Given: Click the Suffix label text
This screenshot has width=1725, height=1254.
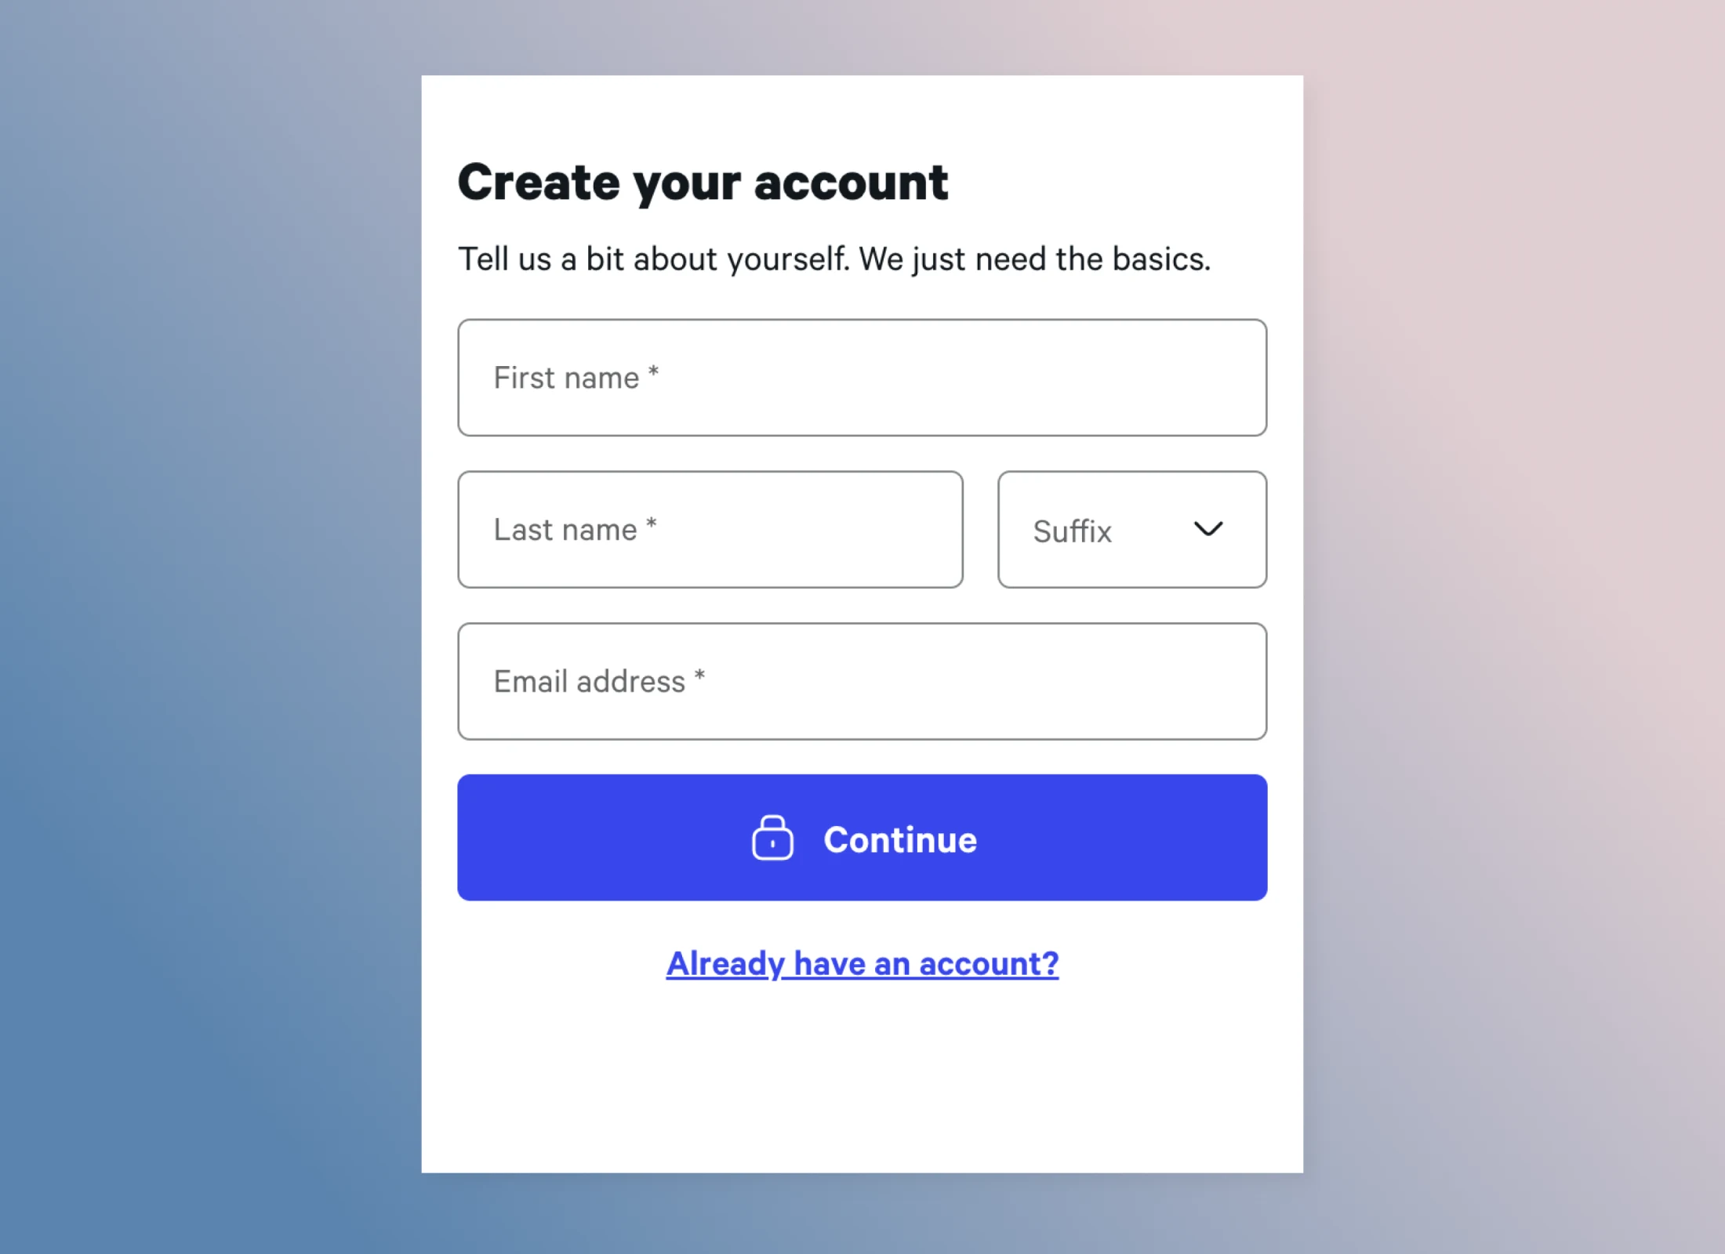Looking at the screenshot, I should pyautogui.click(x=1072, y=531).
